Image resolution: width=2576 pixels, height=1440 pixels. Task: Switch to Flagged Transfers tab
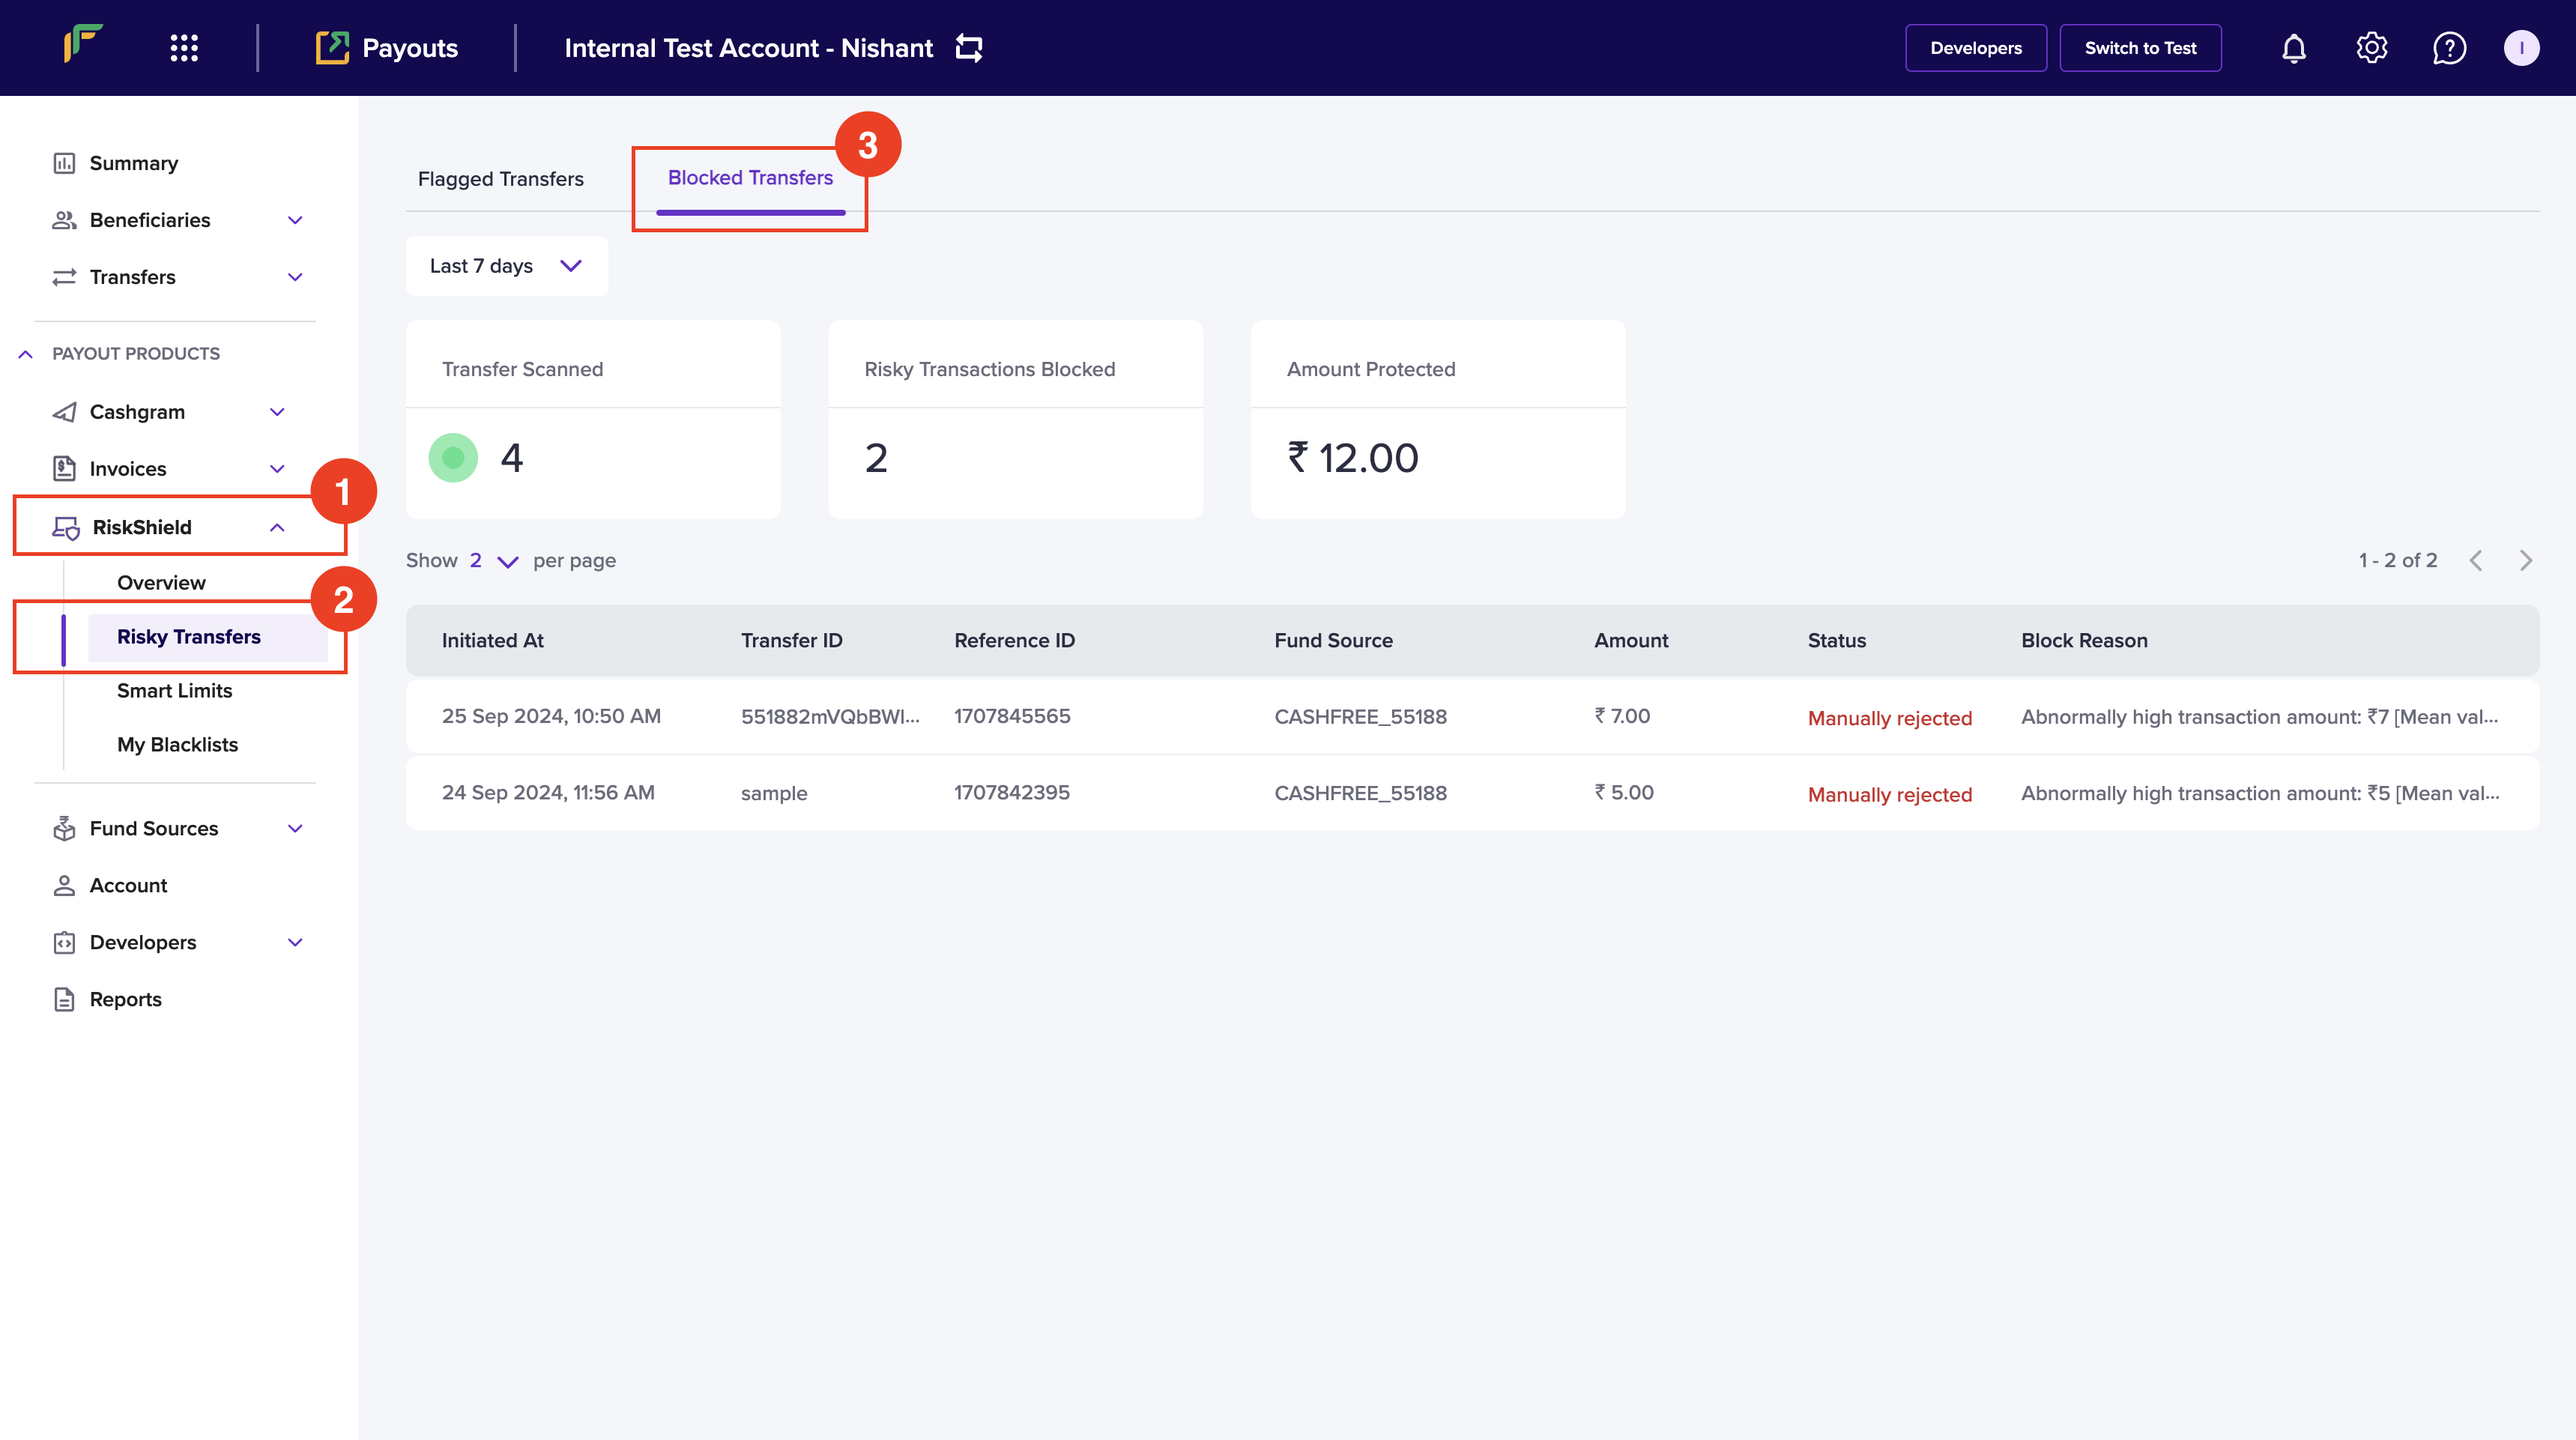point(500,179)
